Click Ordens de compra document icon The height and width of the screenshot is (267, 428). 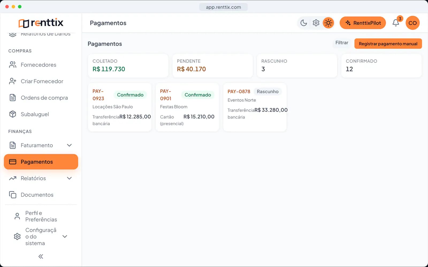[x=13, y=98]
